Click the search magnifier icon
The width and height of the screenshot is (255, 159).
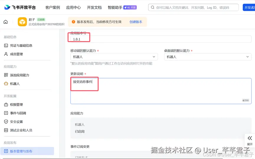pos(153,7)
